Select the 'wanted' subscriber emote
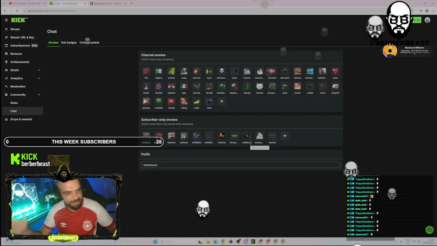Screen dimensions: 437x246 [x=272, y=136]
